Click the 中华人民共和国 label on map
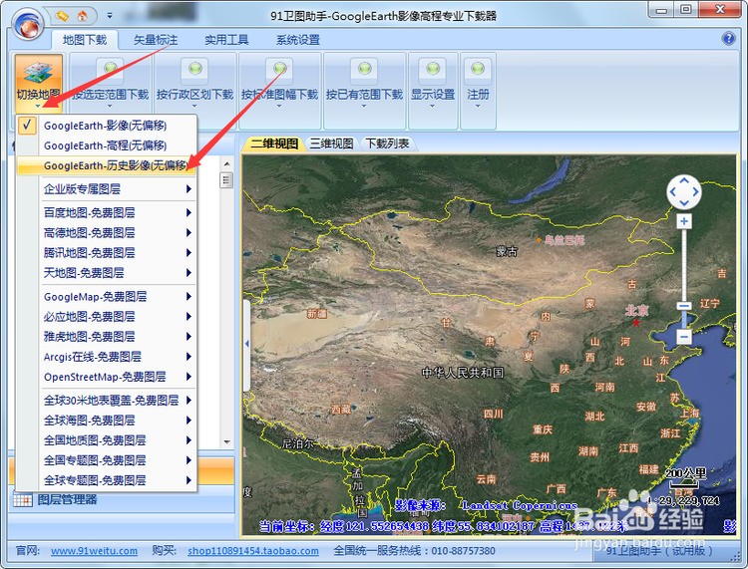748x569 pixels. pos(463,372)
